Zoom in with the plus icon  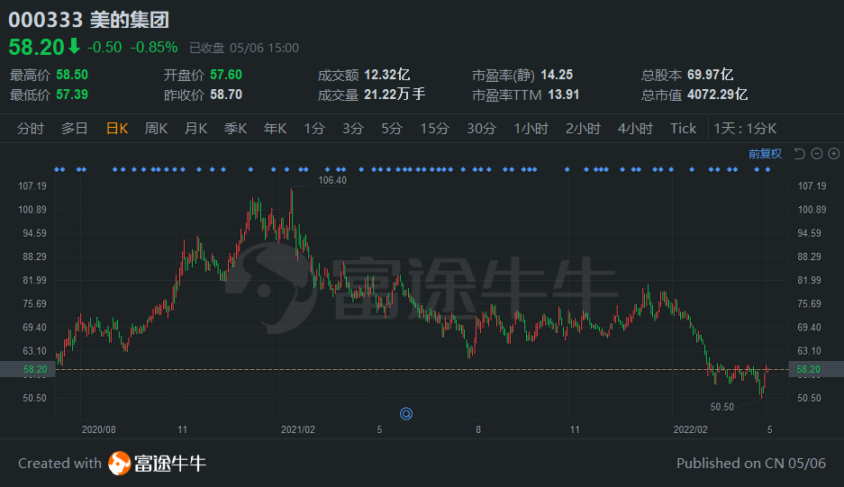click(834, 154)
